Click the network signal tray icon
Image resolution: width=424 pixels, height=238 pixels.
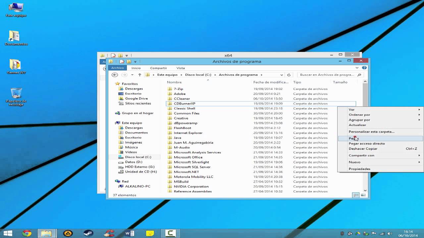click(382, 234)
